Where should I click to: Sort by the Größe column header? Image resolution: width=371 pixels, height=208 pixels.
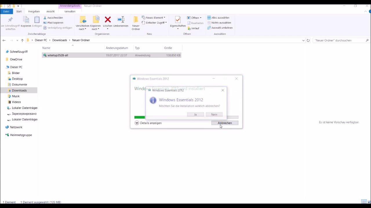click(168, 48)
